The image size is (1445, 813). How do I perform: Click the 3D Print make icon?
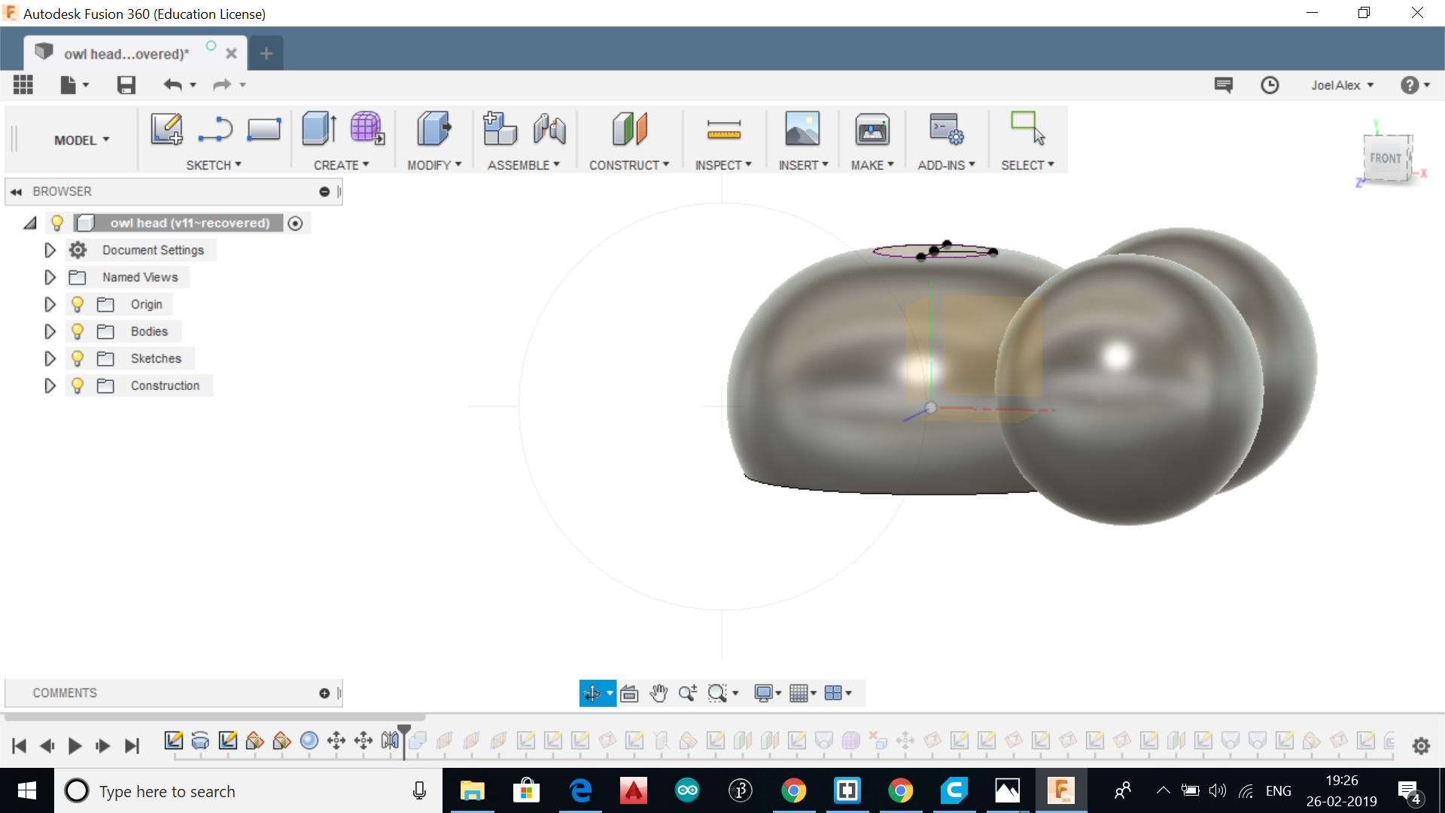pos(872,130)
